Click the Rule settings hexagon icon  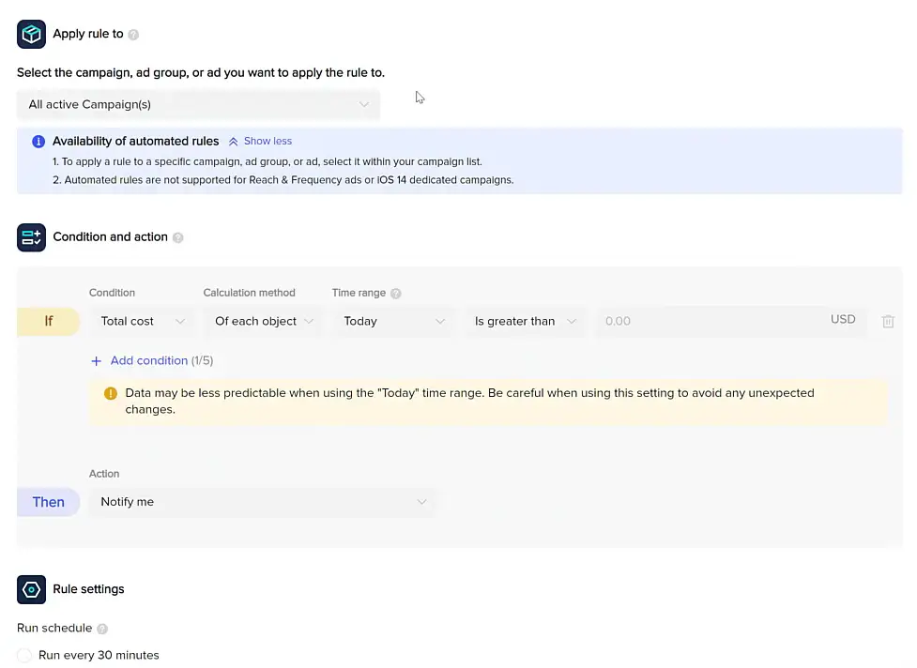[31, 589]
